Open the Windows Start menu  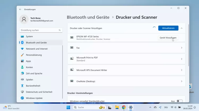(x=68, y=107)
